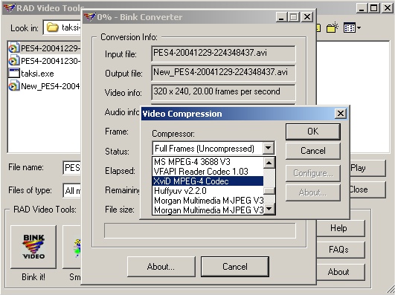
Task: Choose Huffyuv v2.2.0 compressor
Action: click(x=208, y=191)
